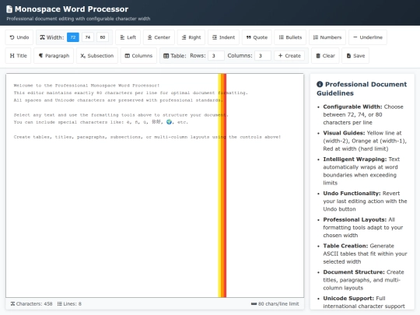The height and width of the screenshot is (315, 420).
Task: Click the document icon in header
Action: pos(9,9)
